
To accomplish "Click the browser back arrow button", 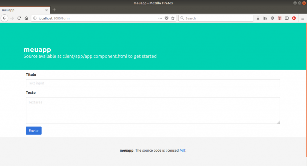I will point(4,18).
